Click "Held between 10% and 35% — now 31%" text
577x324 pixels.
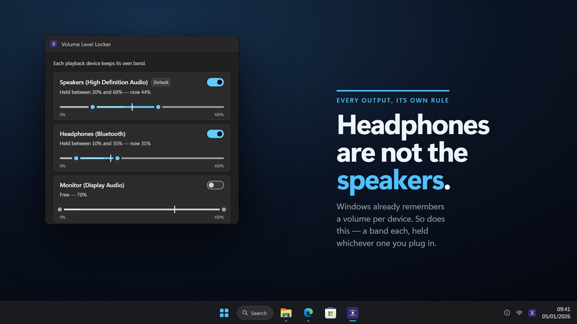point(105,144)
